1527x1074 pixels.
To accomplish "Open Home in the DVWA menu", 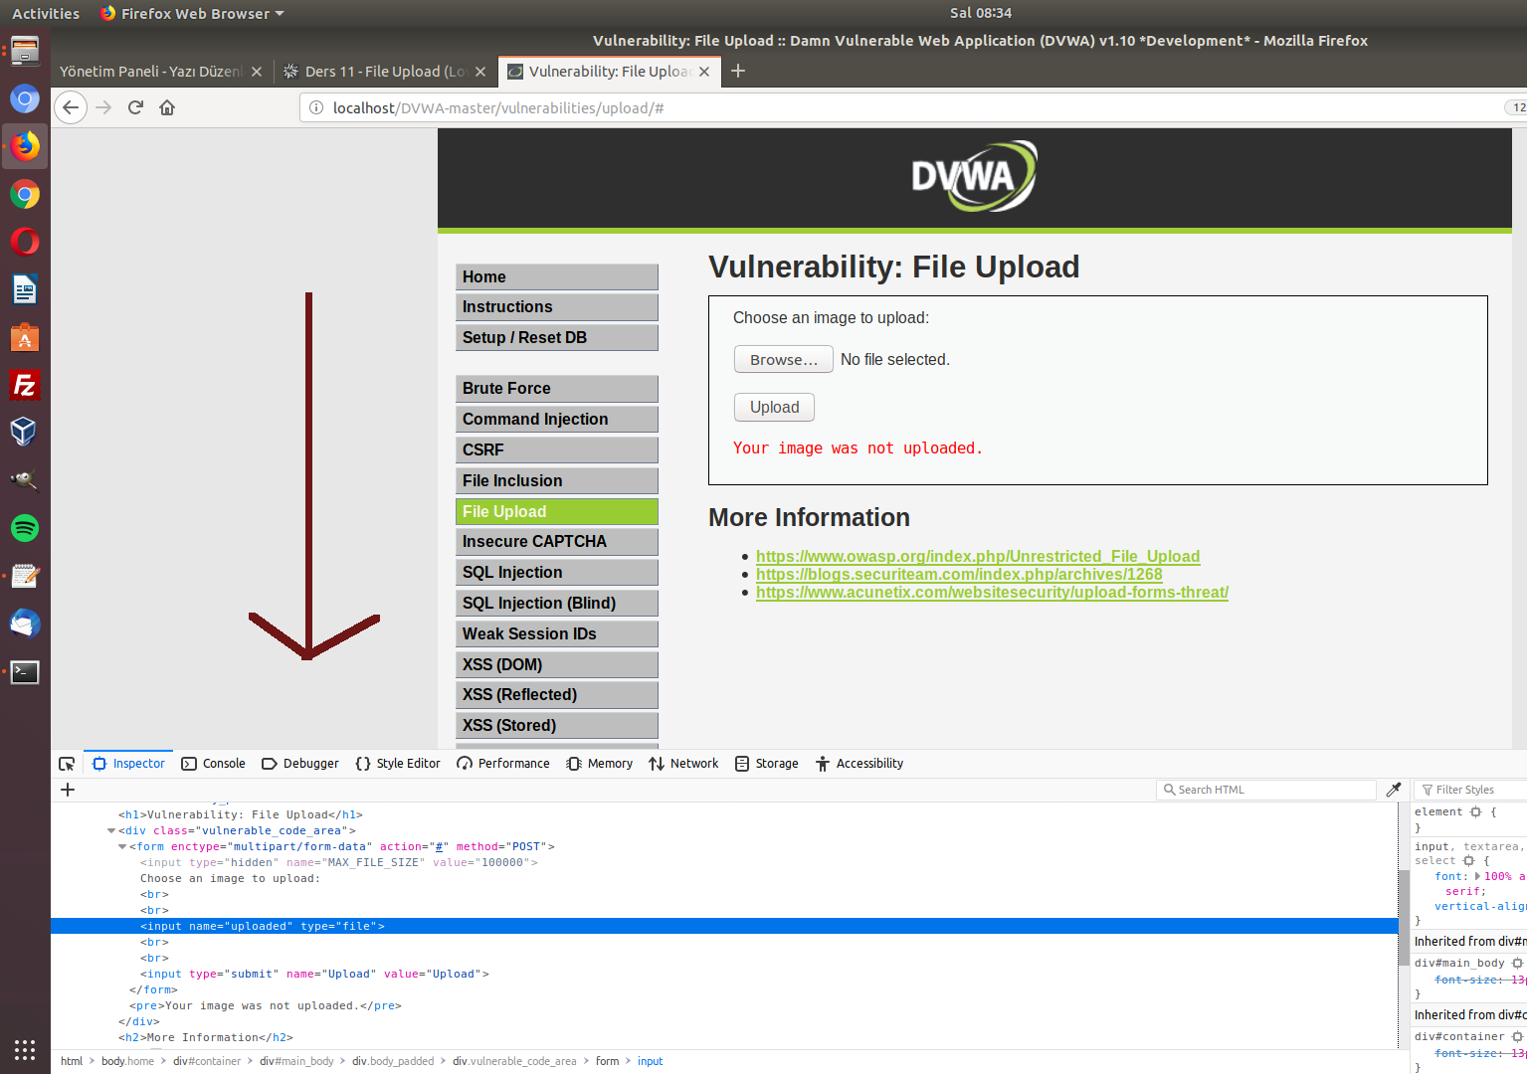I will coord(557,276).
